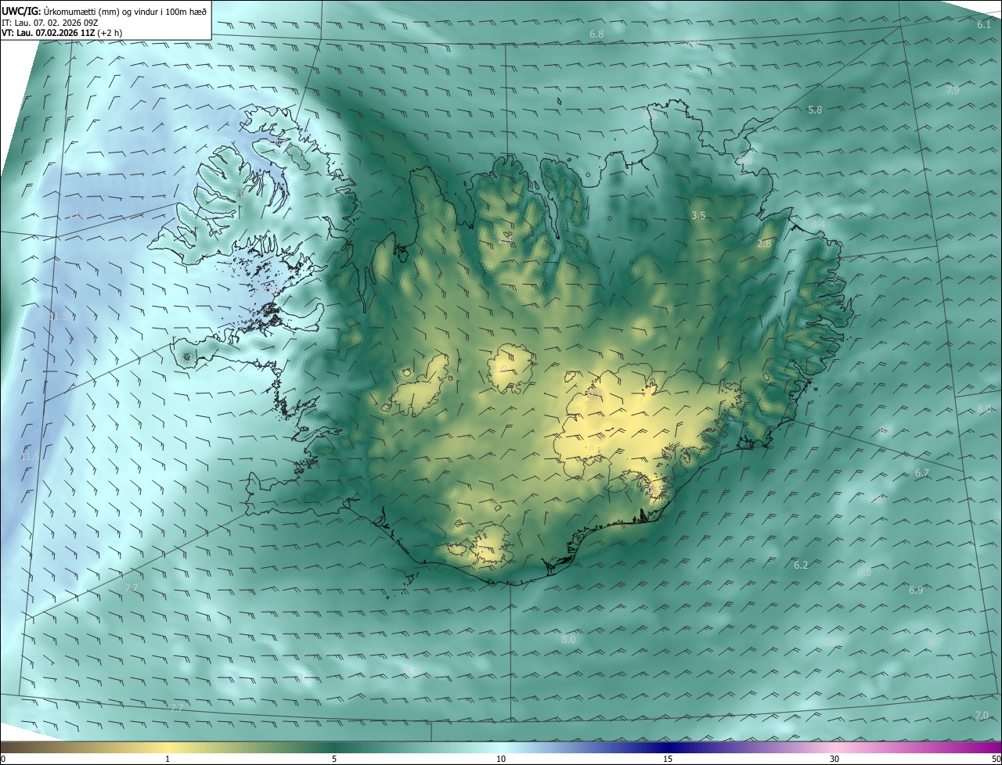The width and height of the screenshot is (1002, 765).
Task: Pick the map value 6.9
Action: 916,591
